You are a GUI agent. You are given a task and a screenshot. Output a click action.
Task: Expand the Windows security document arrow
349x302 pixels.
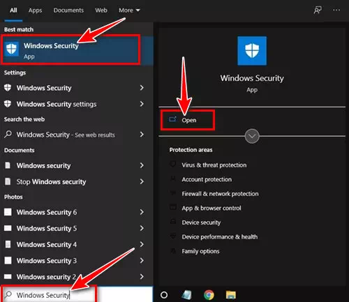pos(142,165)
